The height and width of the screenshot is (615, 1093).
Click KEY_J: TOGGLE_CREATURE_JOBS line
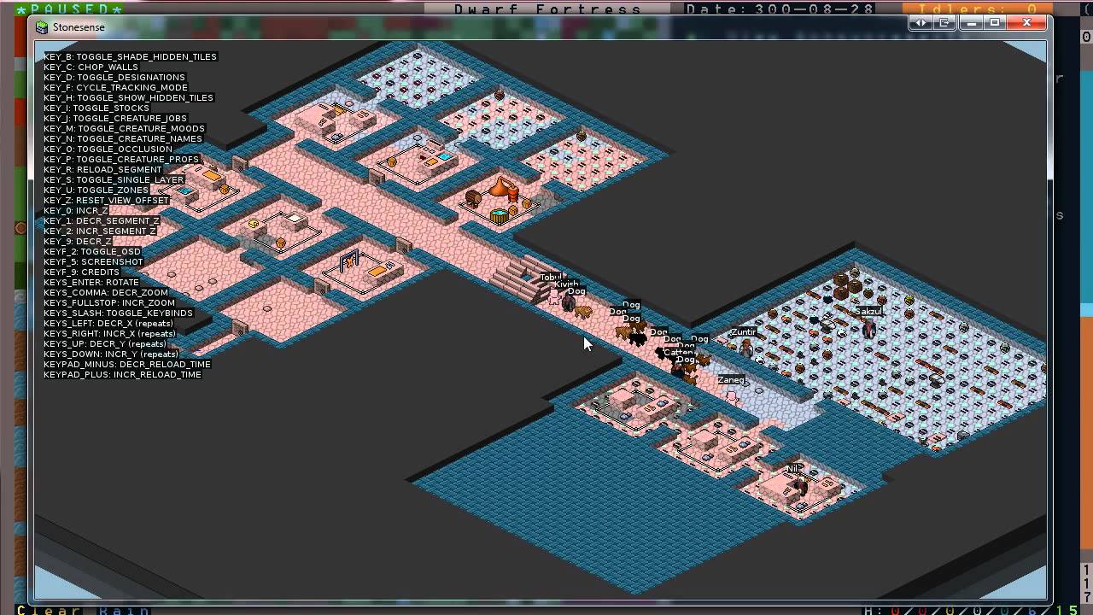115,118
